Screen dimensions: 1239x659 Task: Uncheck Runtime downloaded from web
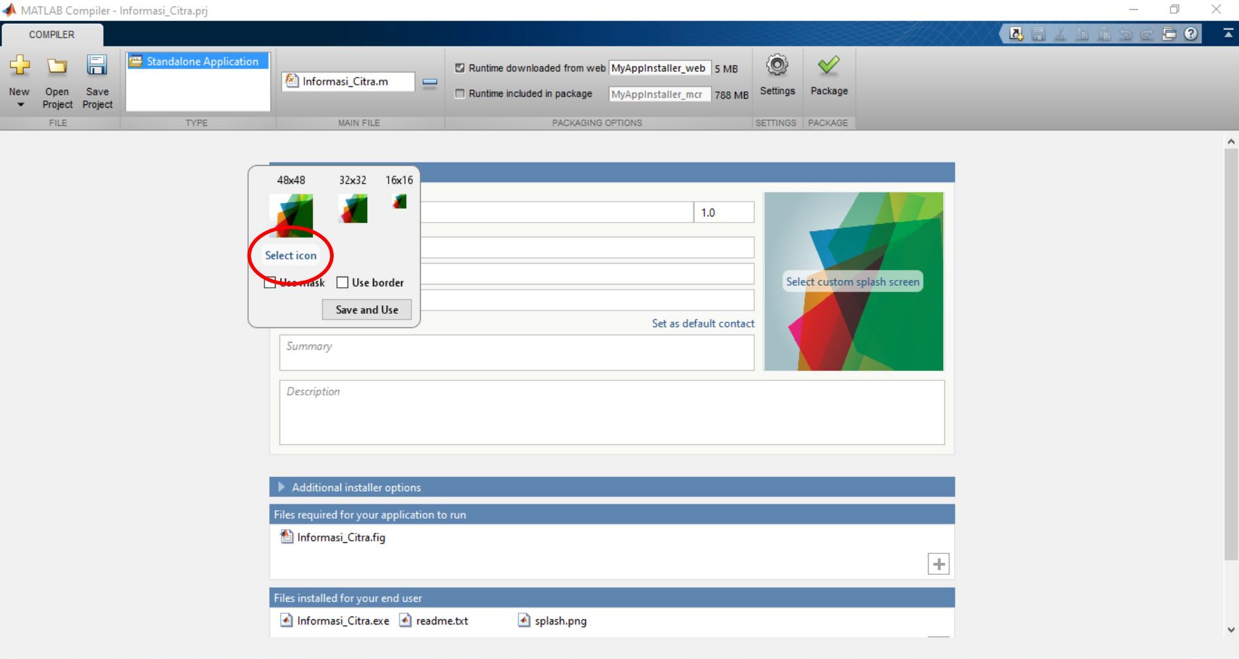[x=460, y=68]
